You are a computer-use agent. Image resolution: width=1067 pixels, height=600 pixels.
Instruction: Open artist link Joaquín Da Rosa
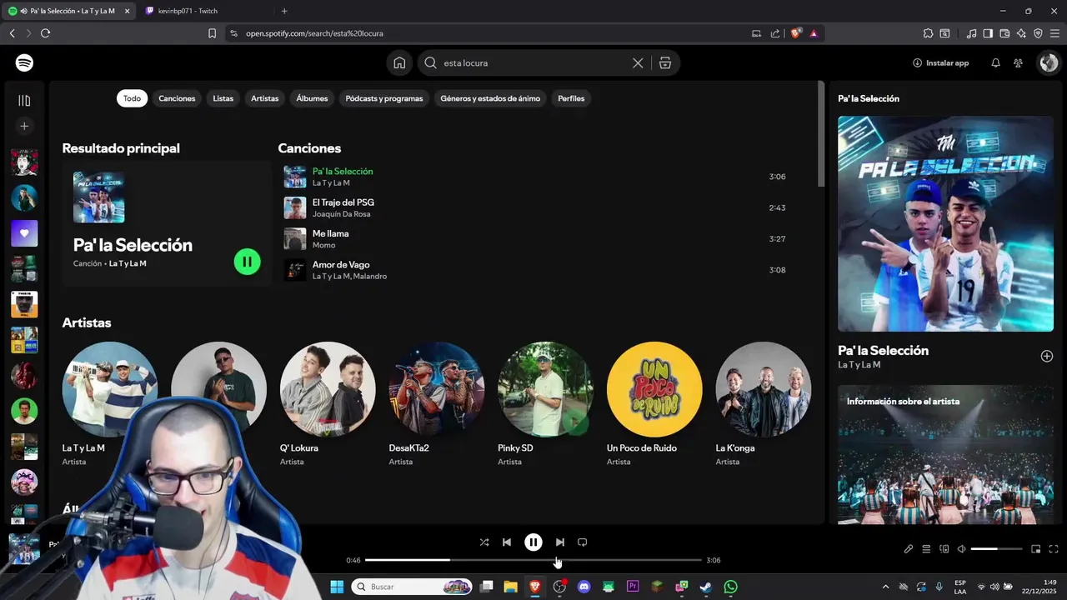pos(342,214)
